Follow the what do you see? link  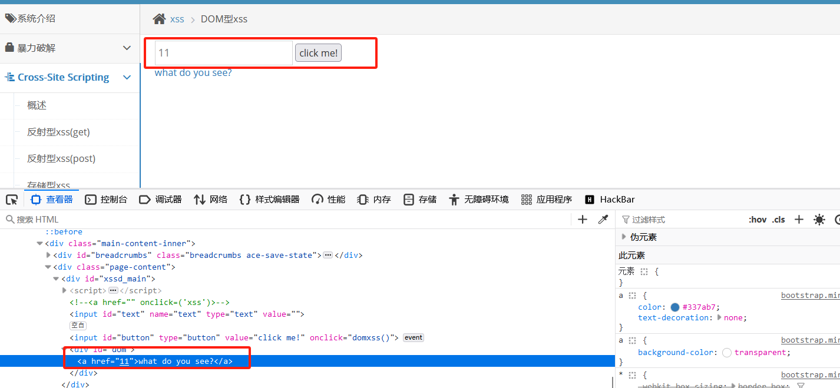(x=193, y=72)
